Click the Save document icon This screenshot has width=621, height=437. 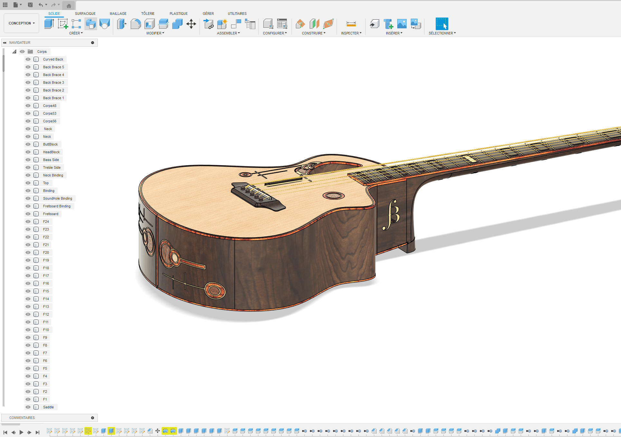click(x=30, y=5)
